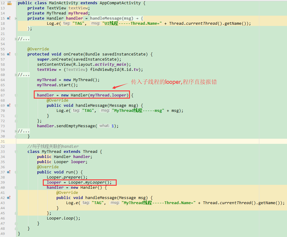
Task: Click the class name MainActivity
Action: 64,3
